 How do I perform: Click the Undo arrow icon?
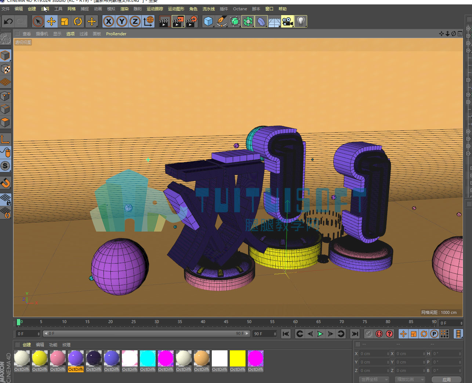8,22
